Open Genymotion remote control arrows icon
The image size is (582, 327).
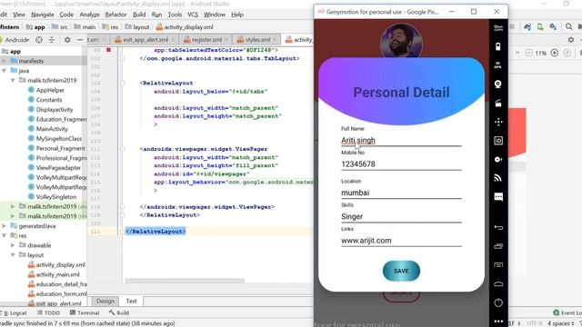[x=498, y=122]
